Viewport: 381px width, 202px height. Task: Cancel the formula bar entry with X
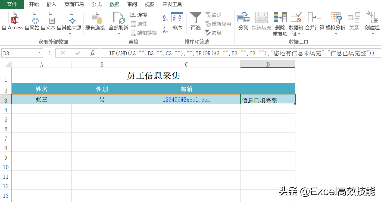[63, 53]
